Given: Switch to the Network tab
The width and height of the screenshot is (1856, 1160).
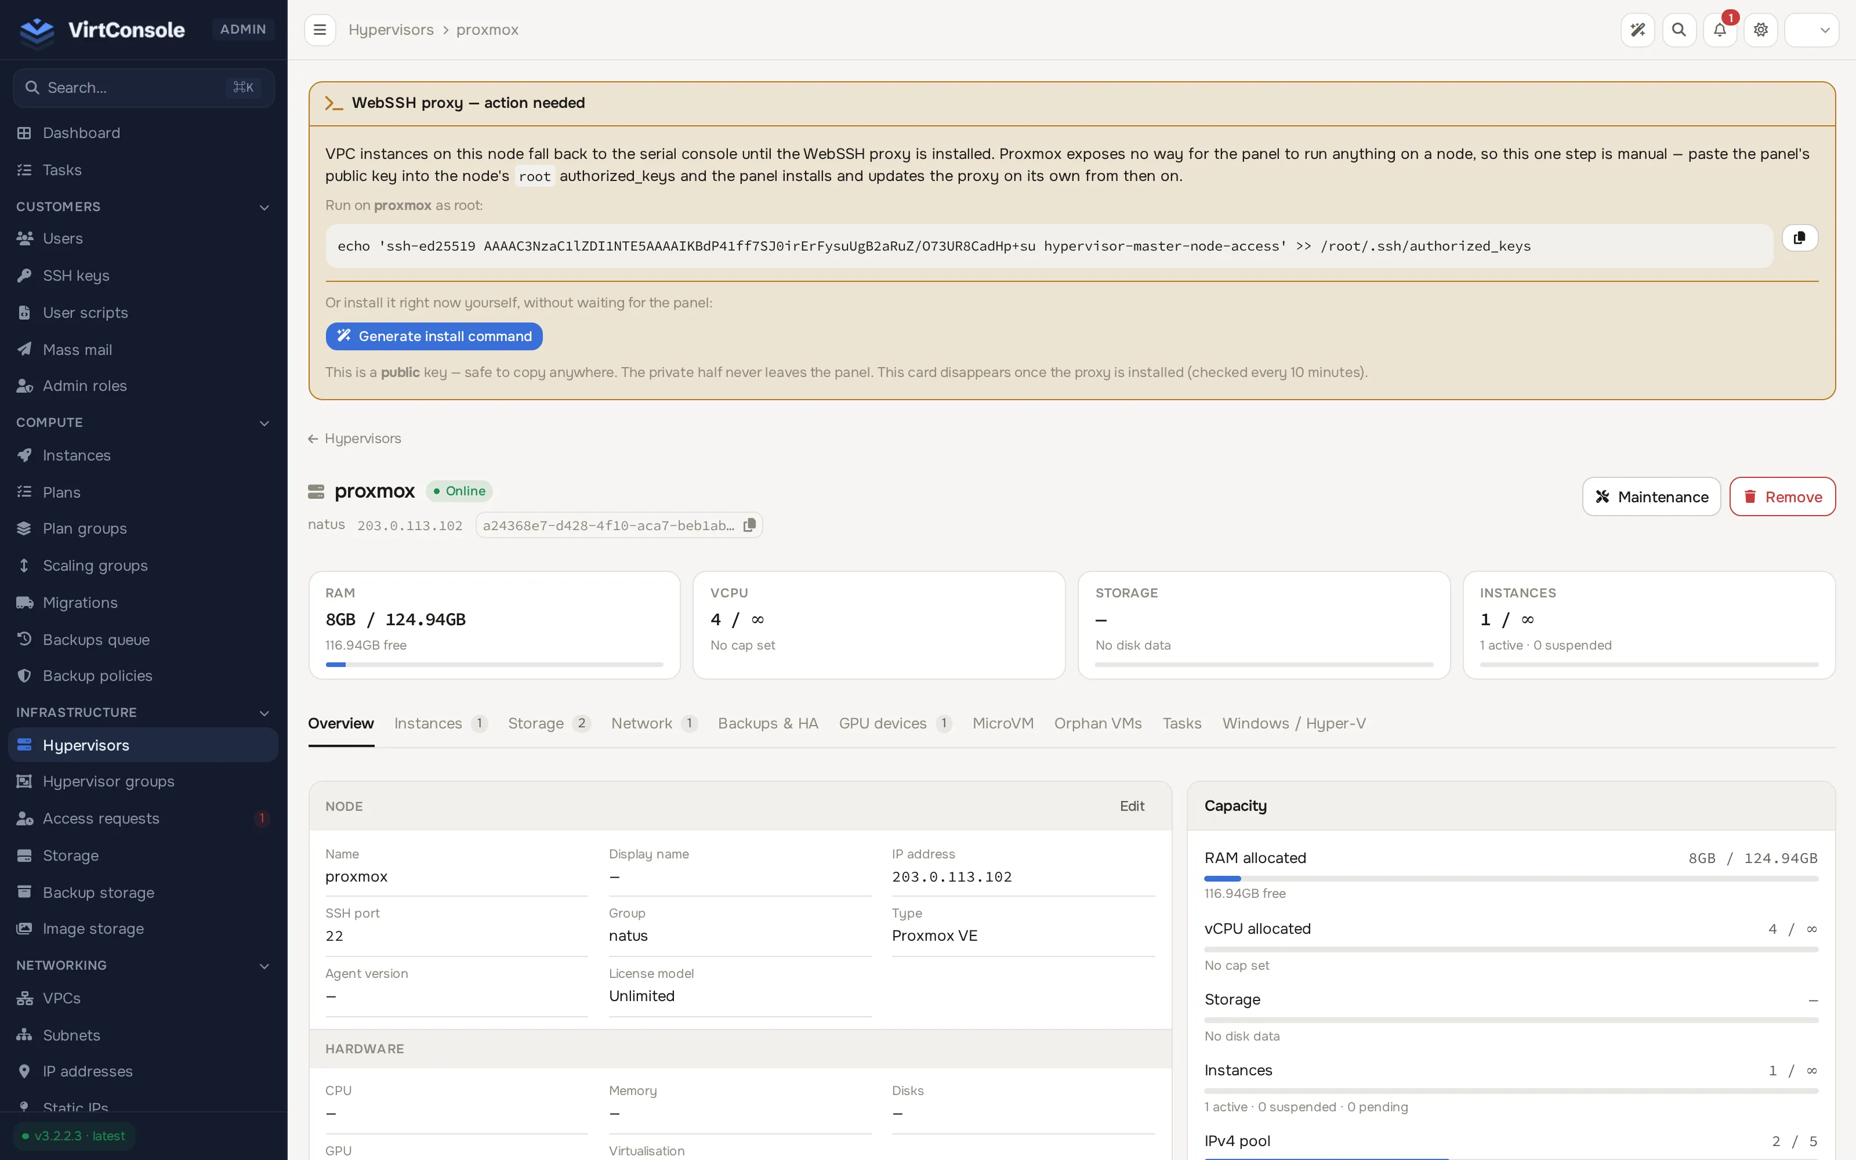Looking at the screenshot, I should (x=654, y=723).
